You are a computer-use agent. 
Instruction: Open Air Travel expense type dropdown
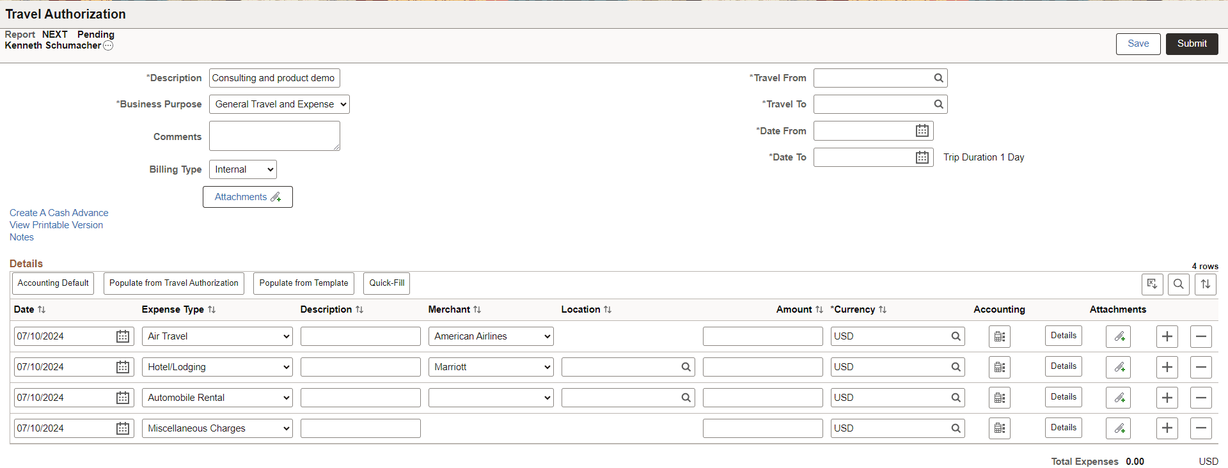(217, 336)
